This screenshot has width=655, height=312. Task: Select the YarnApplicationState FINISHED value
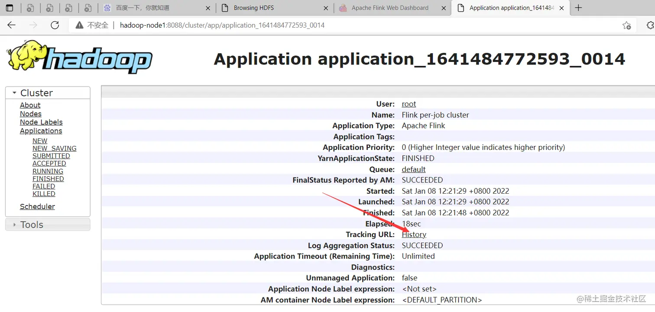tap(418, 158)
